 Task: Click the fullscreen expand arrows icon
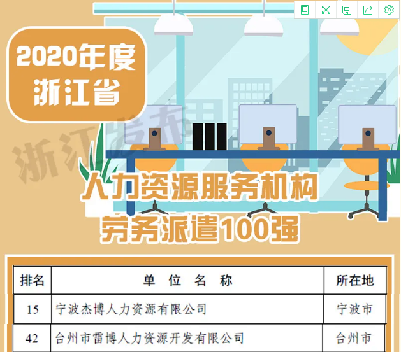pos(326,10)
